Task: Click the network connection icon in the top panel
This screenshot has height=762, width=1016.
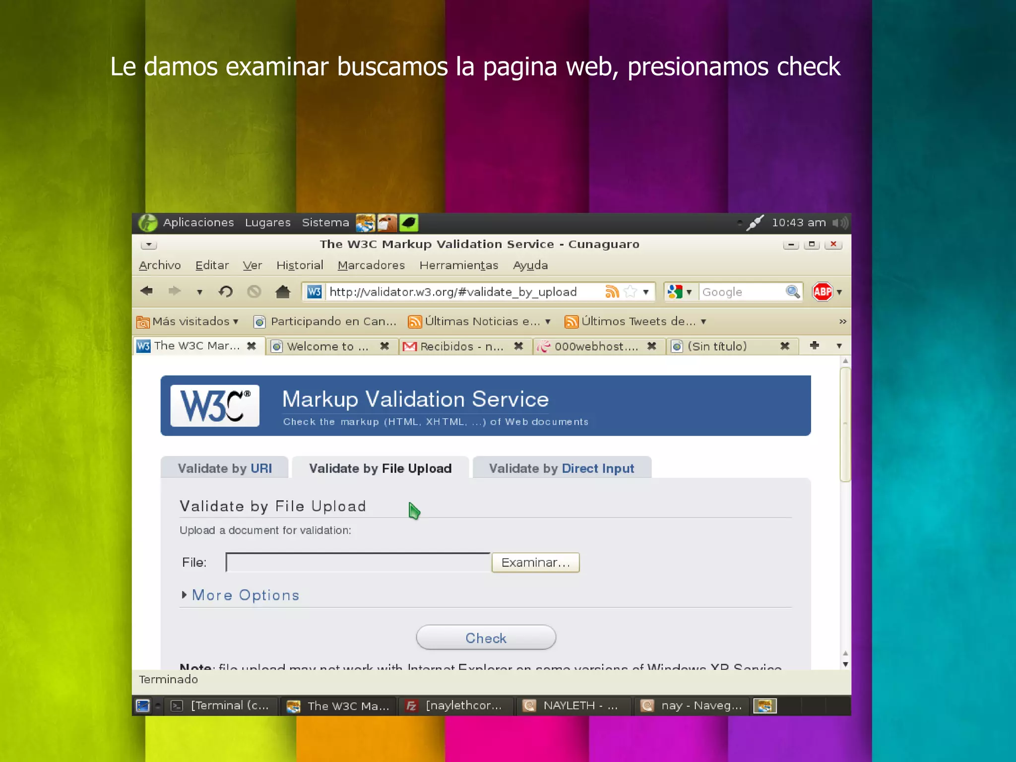Action: click(755, 223)
